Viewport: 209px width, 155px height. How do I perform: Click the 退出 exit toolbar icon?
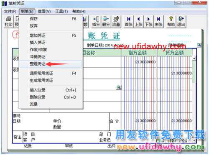181,21
